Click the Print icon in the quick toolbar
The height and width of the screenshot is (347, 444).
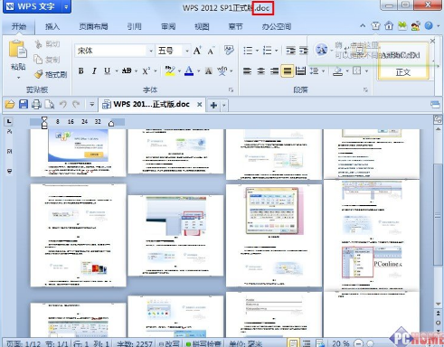tap(36, 105)
